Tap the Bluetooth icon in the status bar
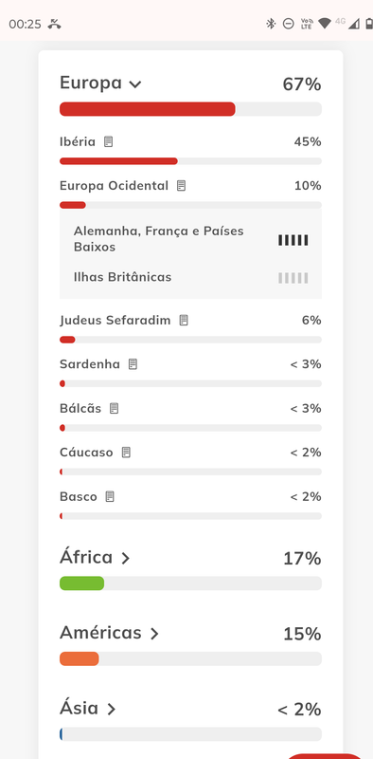373x759 pixels. point(271,24)
